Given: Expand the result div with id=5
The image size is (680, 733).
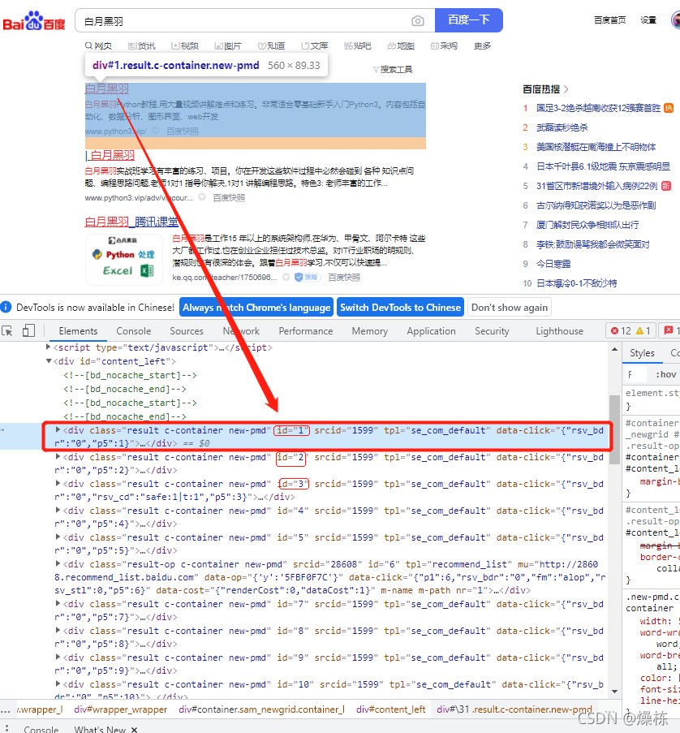Looking at the screenshot, I should tap(58, 537).
